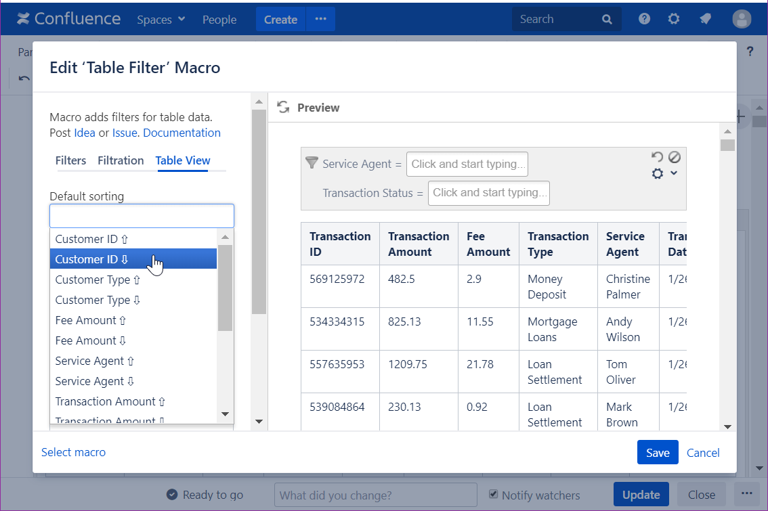The image size is (768, 511).
Task: Click the Preview refresh icon
Action: (283, 108)
